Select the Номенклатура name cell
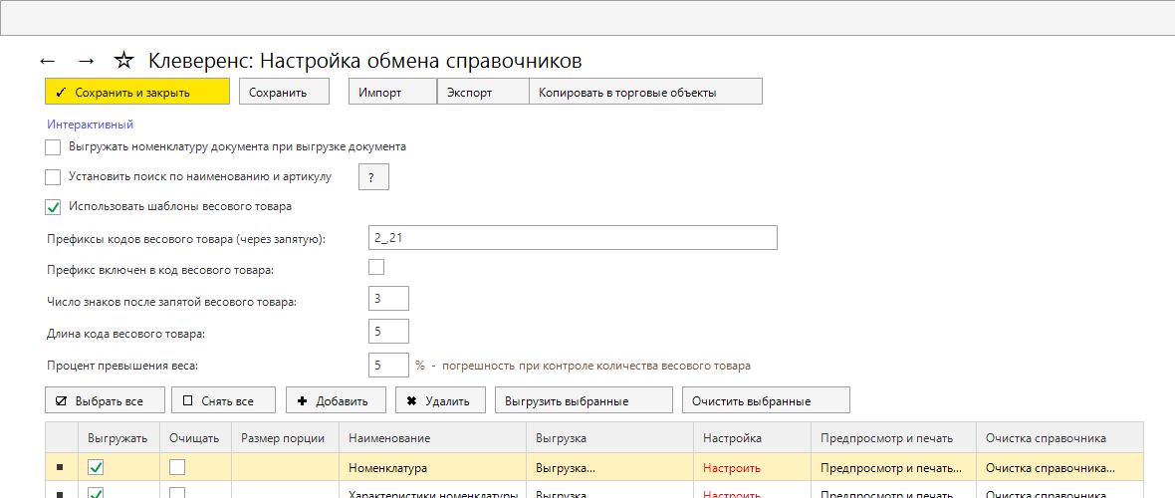 pyautogui.click(x=433, y=467)
